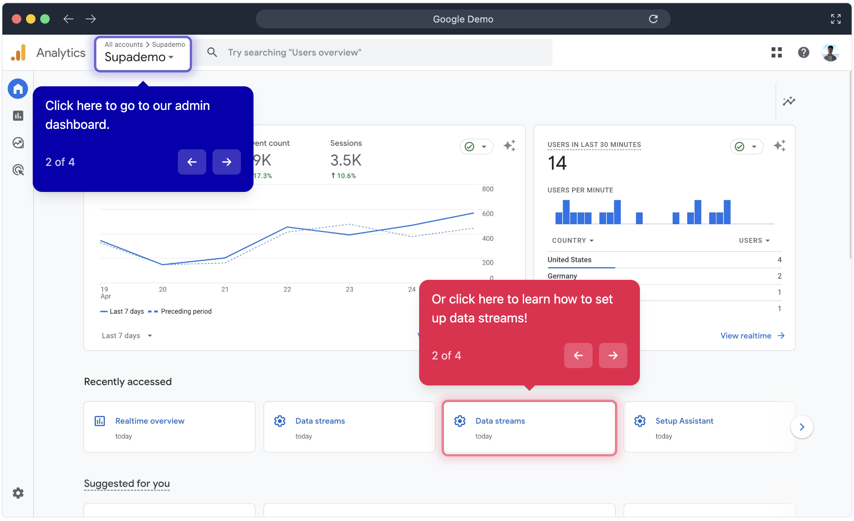
Task: Go to next step in blue tooltip
Action: pyautogui.click(x=226, y=162)
